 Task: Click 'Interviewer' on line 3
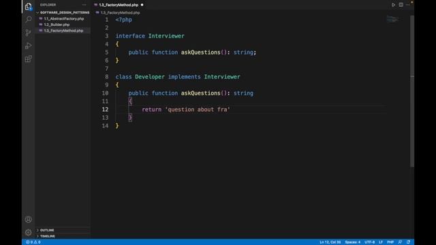point(166,36)
